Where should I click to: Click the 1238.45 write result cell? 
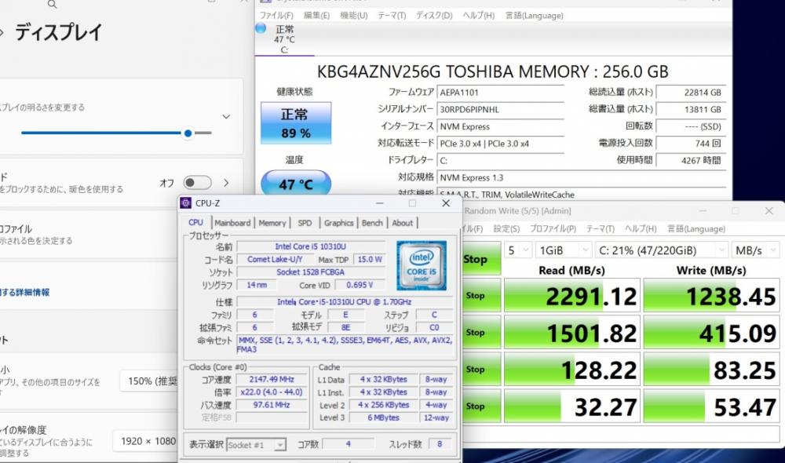click(711, 295)
